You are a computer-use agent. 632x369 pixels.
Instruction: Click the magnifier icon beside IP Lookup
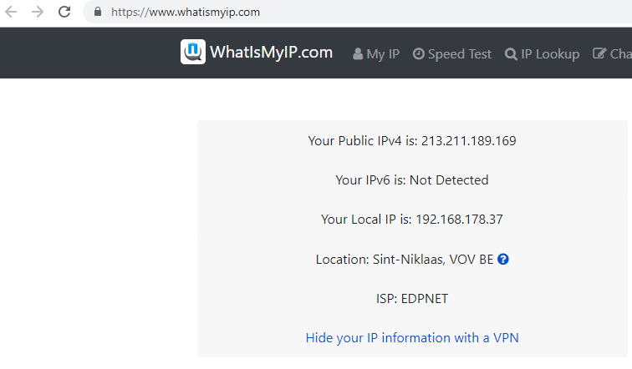(511, 53)
